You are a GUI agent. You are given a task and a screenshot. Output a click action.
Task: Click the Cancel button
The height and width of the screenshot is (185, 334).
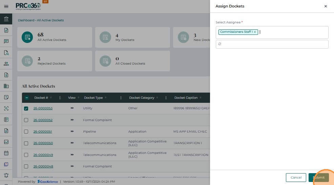(x=296, y=178)
